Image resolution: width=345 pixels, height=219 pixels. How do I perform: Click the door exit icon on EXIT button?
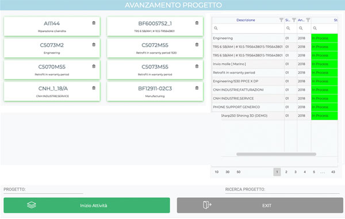pos(207,205)
